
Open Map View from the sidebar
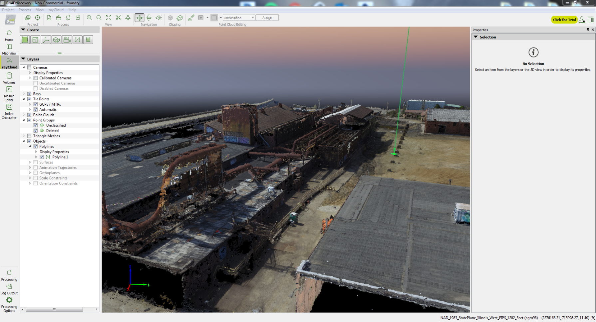tap(9, 49)
